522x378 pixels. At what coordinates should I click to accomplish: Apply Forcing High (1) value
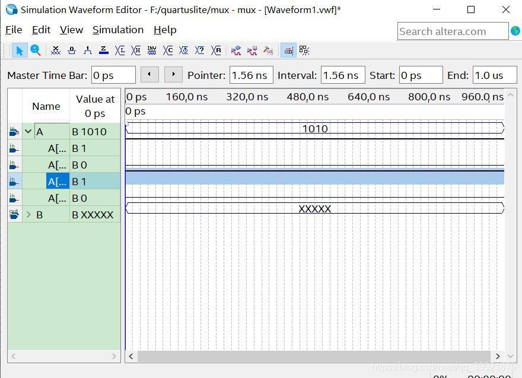[88, 50]
